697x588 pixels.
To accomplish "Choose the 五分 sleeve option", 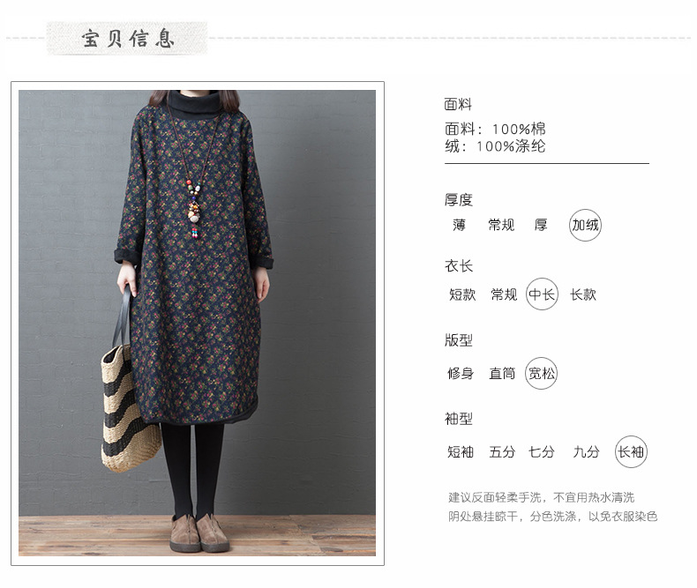I will click(x=502, y=452).
